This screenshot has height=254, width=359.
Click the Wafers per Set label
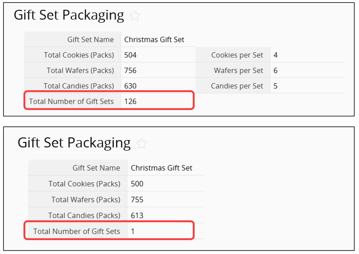(238, 70)
